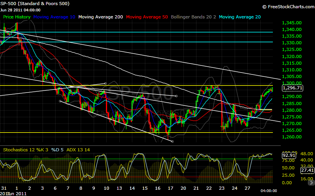Select the Moving Average 20 legend label

tap(240, 17)
